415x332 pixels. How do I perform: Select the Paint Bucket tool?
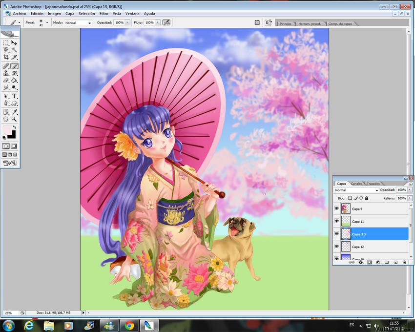click(14, 80)
